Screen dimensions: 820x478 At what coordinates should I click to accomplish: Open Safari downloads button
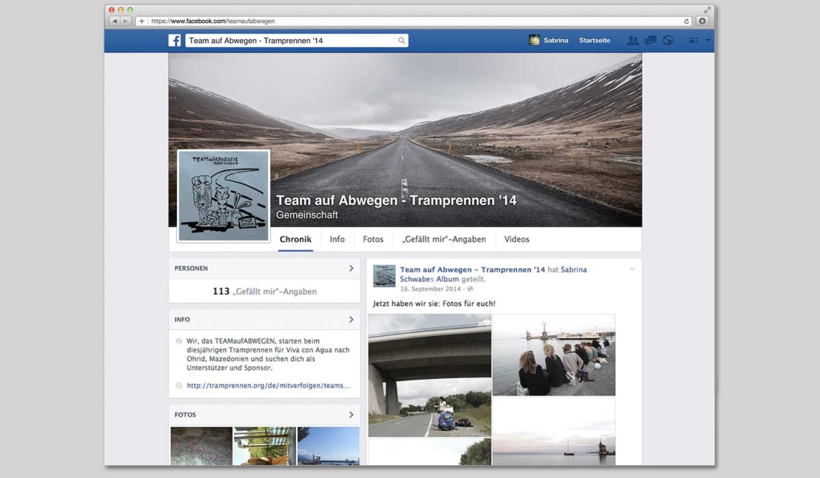click(x=702, y=21)
